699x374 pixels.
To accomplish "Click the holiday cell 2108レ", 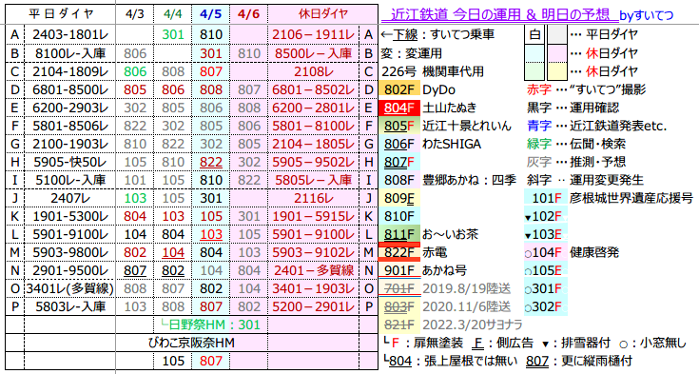I will [x=314, y=71].
